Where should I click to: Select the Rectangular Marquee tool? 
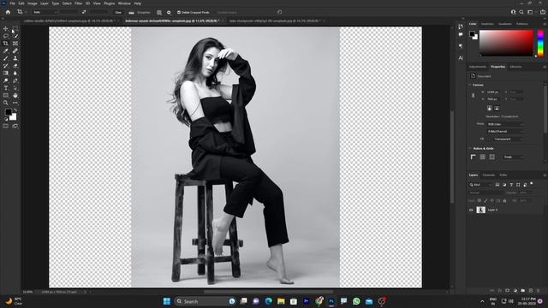[15, 28]
